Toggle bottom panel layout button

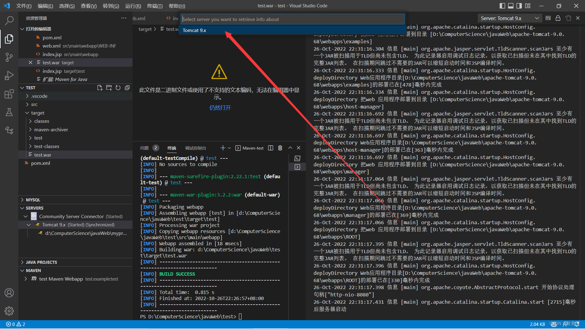[511, 6]
